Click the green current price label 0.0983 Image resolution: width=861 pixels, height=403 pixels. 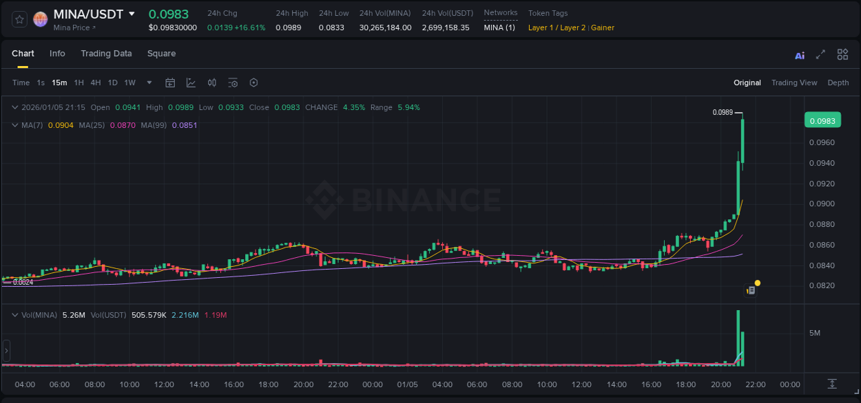pyautogui.click(x=824, y=120)
